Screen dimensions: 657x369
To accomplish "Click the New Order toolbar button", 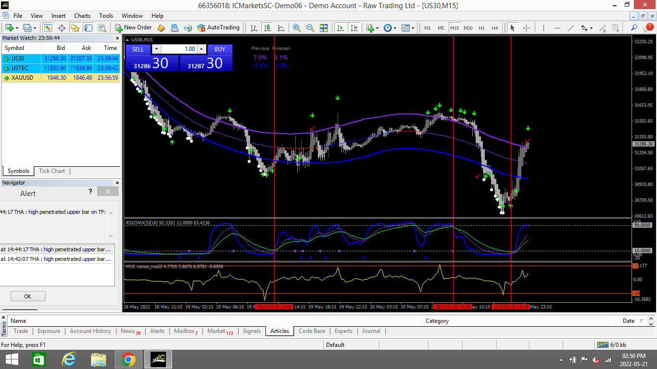I will [x=133, y=28].
